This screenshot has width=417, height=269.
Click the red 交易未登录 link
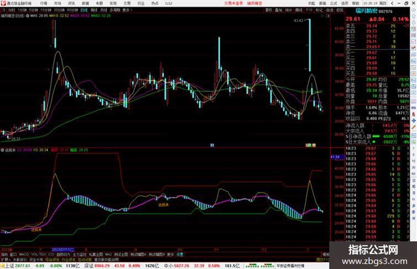click(x=233, y=3)
